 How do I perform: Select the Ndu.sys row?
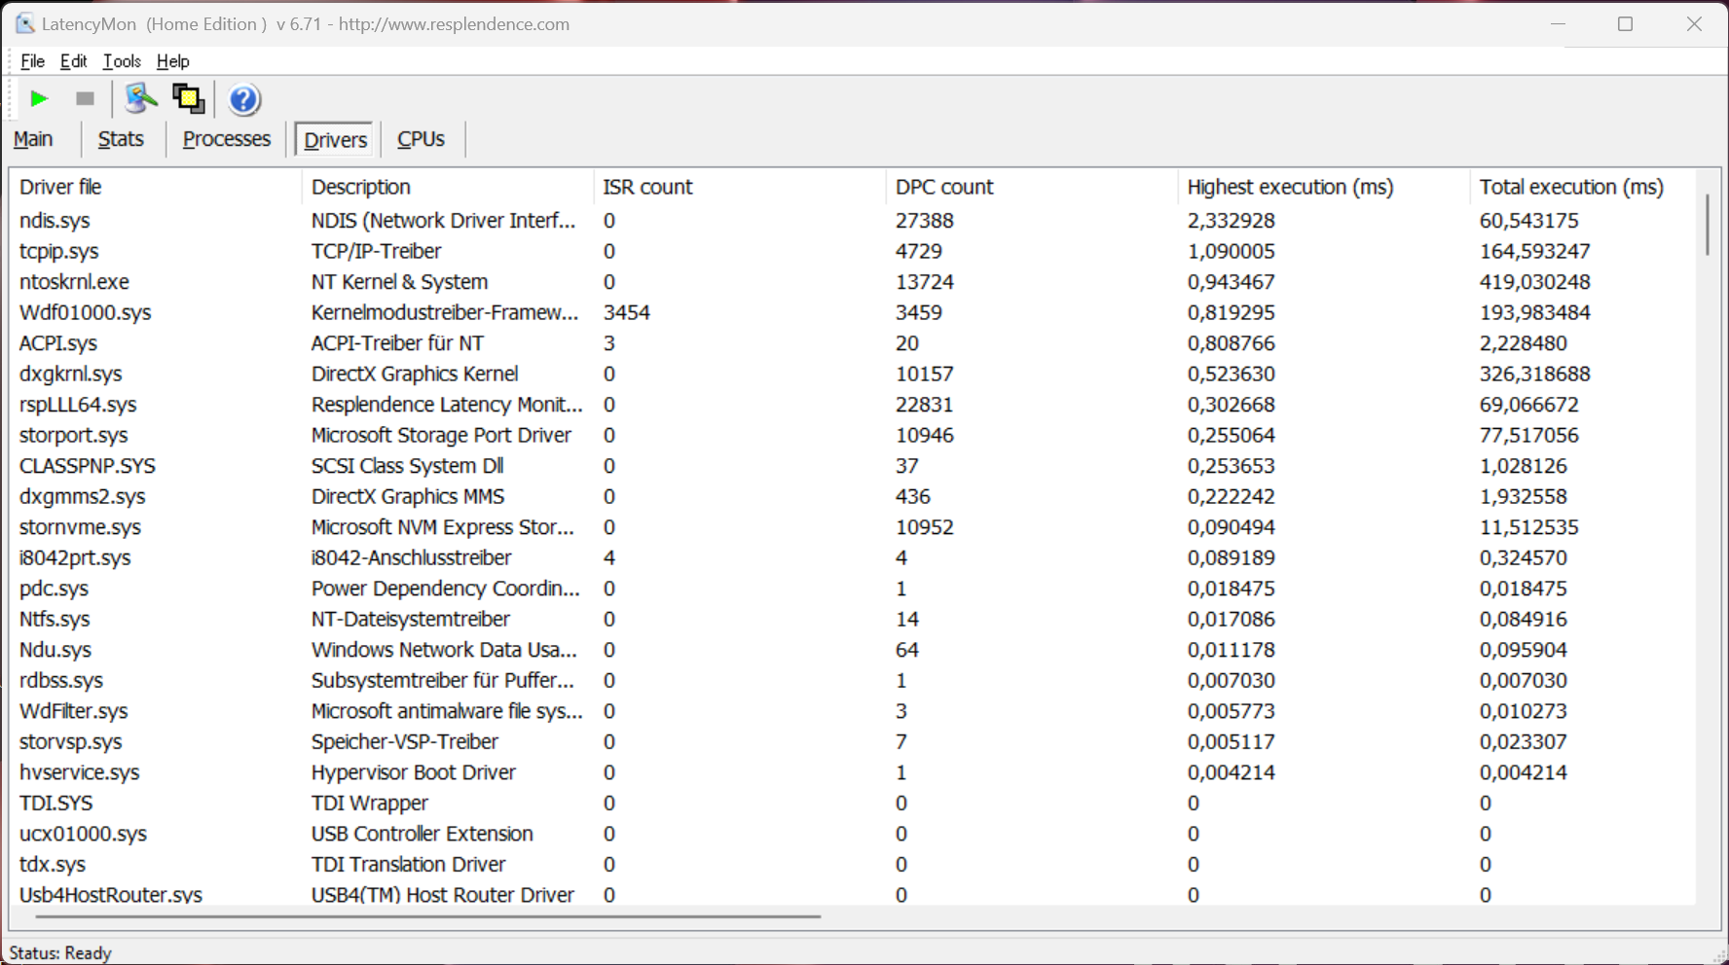(853, 650)
